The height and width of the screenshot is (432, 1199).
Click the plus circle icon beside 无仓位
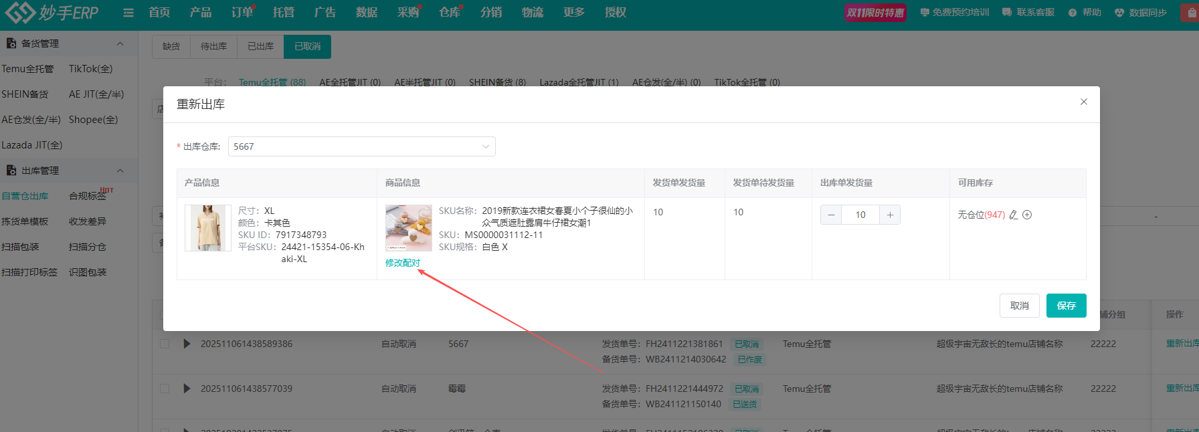[x=1027, y=215]
